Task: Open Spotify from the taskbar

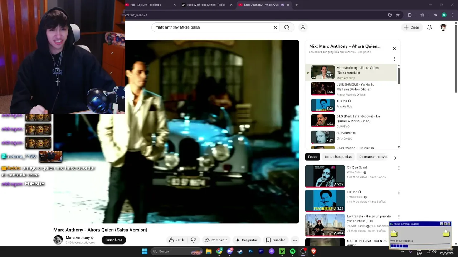Action: [292, 251]
